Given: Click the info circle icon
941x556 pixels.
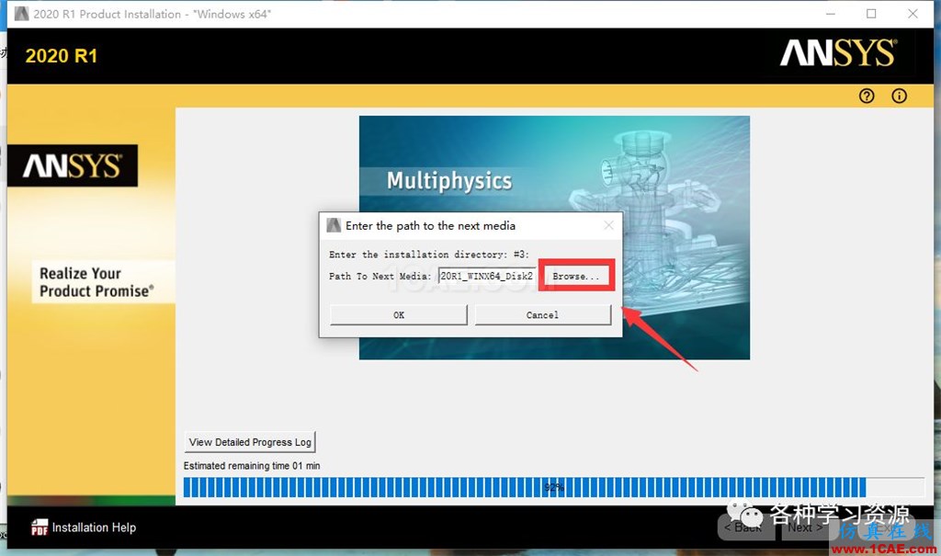Looking at the screenshot, I should click(899, 96).
